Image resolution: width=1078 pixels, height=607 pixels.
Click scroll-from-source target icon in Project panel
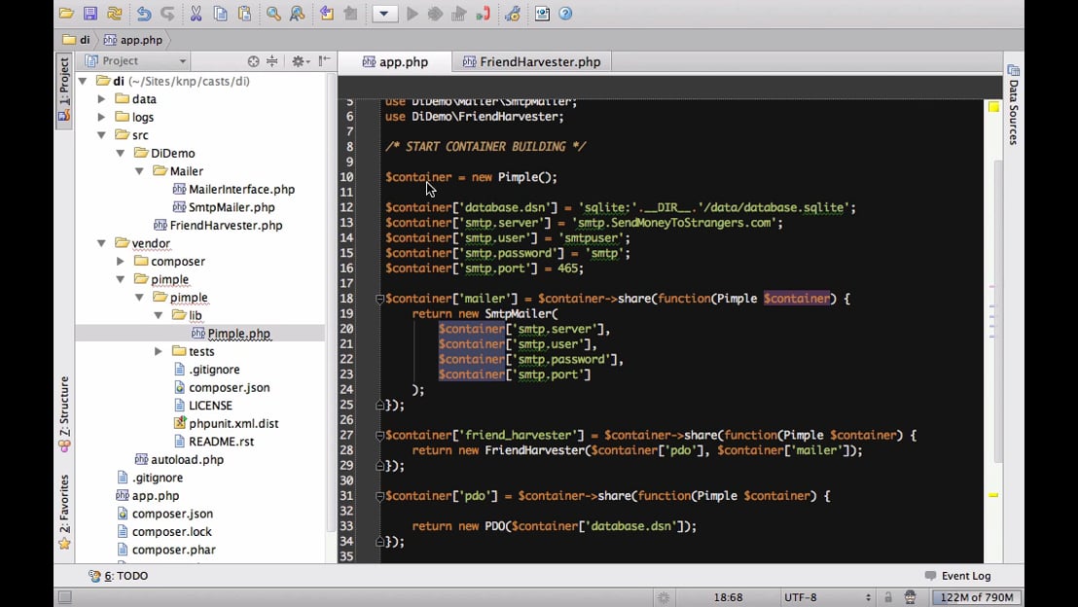click(x=254, y=61)
